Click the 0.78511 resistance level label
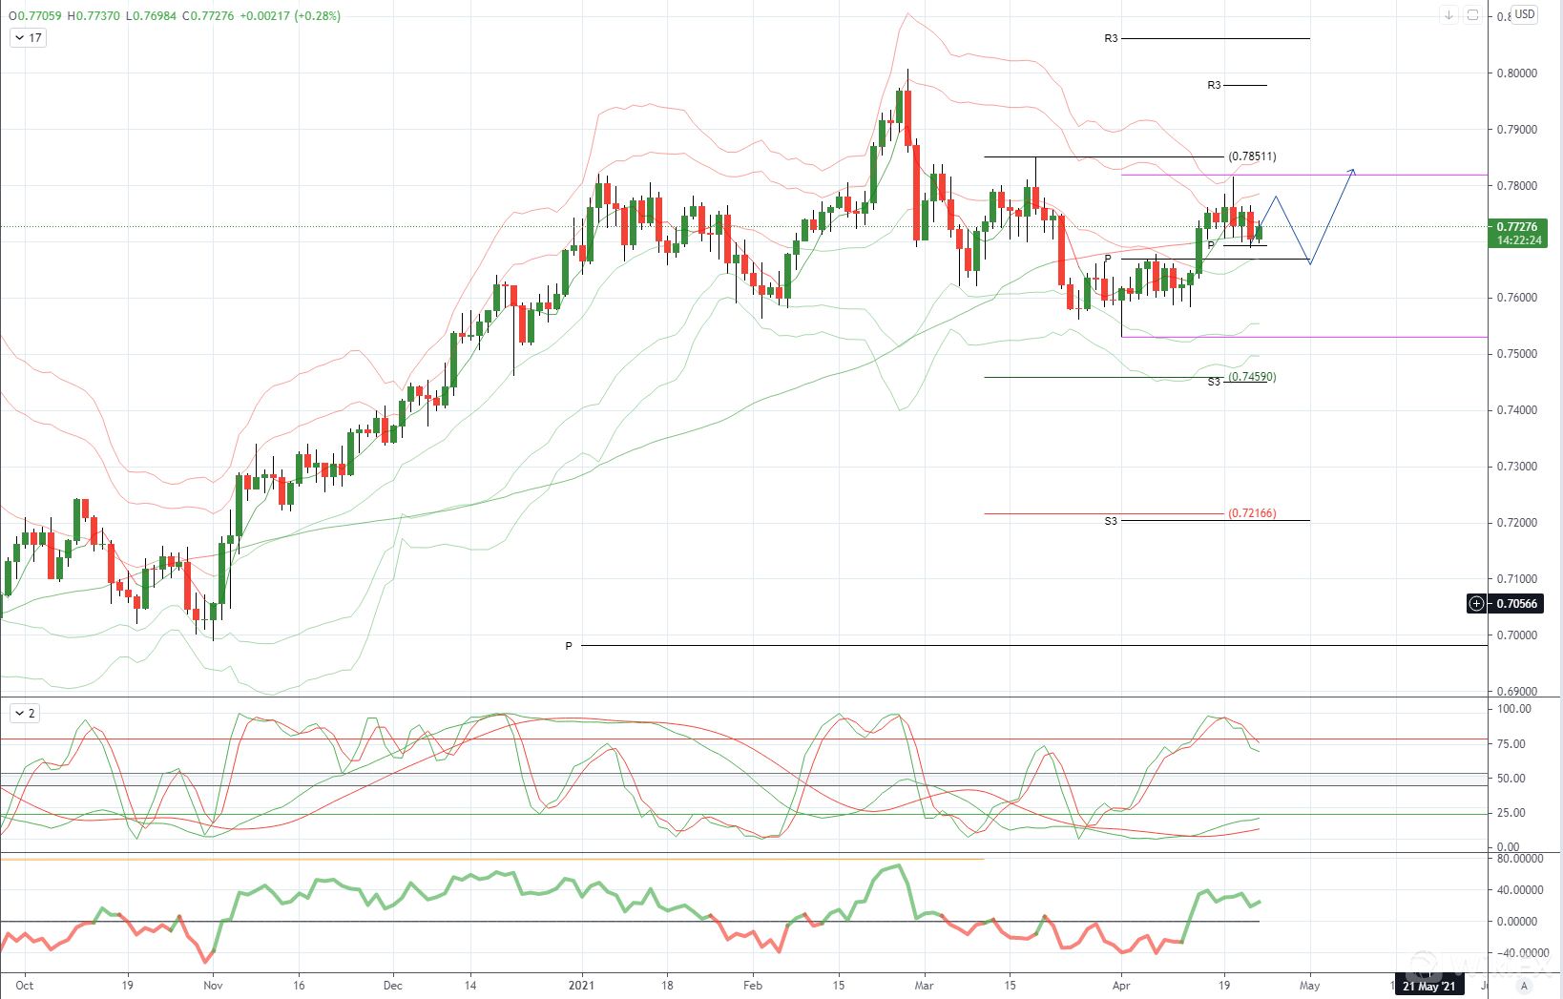This screenshot has width=1563, height=999. pos(1252,156)
